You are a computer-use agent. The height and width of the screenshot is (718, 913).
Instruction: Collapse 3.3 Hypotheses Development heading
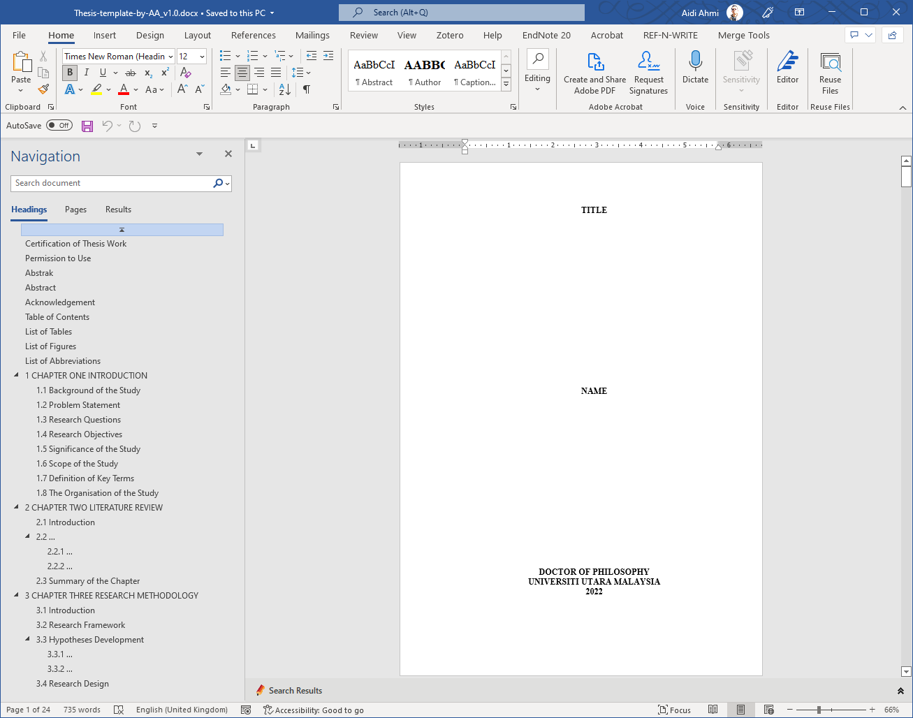coord(27,639)
